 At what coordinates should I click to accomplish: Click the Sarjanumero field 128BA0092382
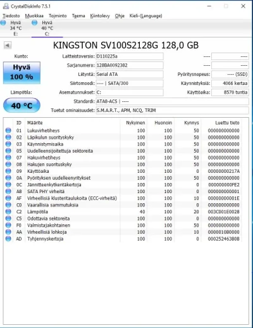[130, 65]
